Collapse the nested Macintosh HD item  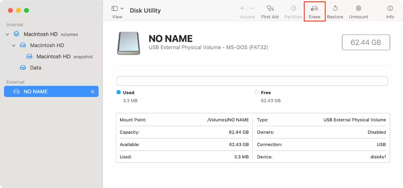coord(14,45)
